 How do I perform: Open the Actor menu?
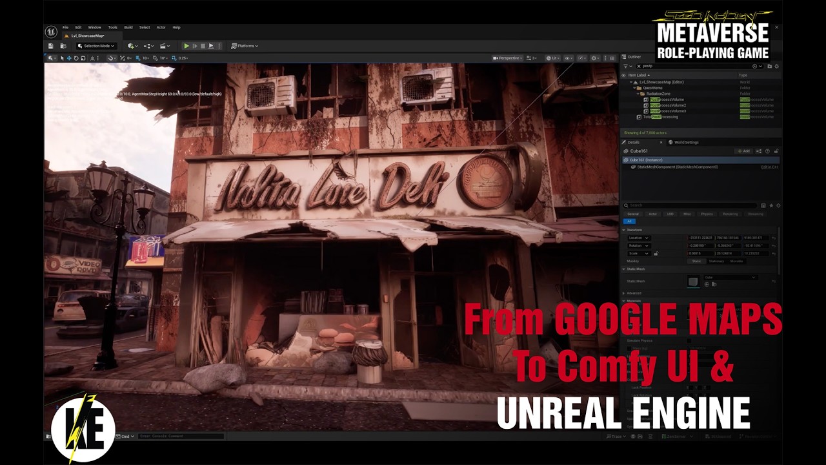tap(161, 27)
